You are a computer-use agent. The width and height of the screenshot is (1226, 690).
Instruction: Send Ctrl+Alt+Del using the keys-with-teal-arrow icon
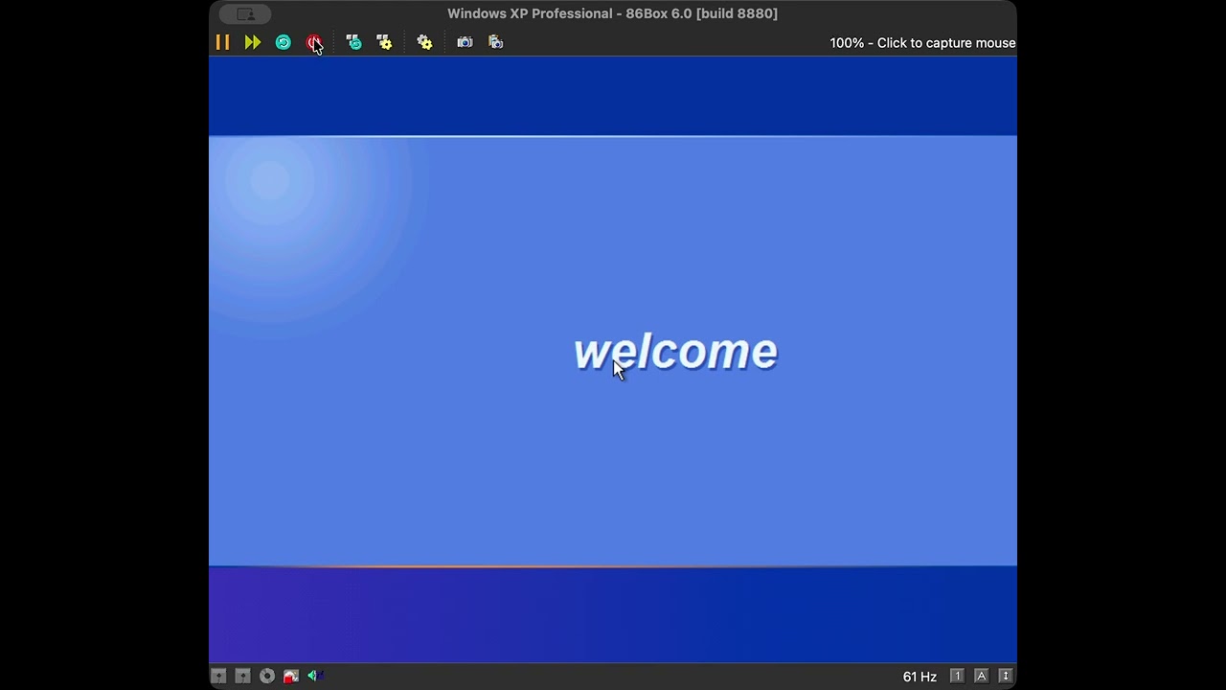(353, 42)
